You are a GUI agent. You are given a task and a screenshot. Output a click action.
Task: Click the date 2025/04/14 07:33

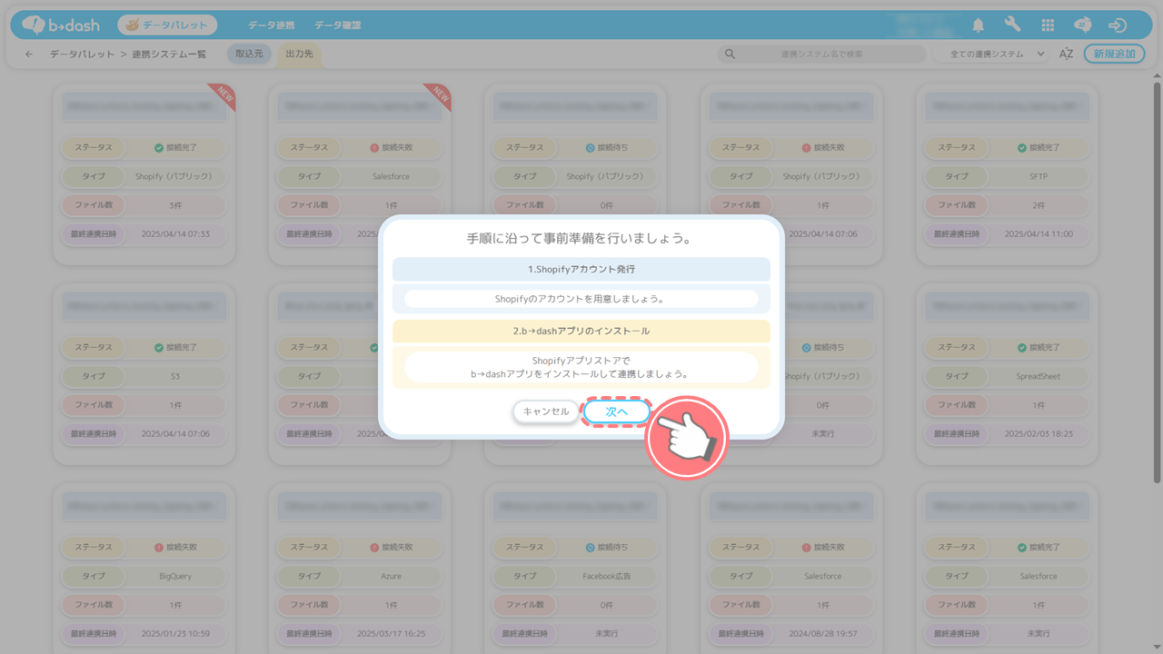(174, 233)
